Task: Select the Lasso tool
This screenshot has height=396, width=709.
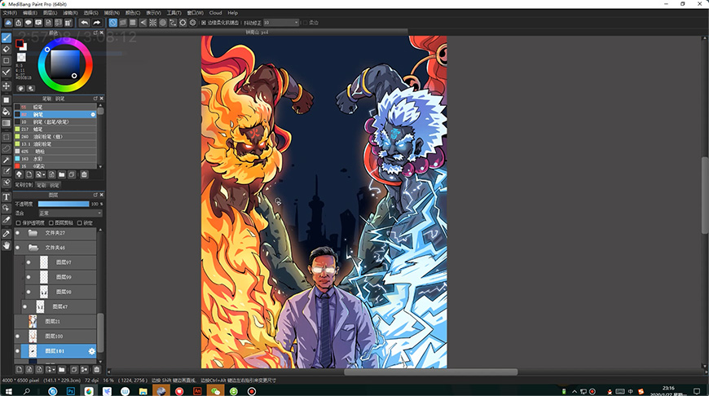Action: pyautogui.click(x=7, y=148)
